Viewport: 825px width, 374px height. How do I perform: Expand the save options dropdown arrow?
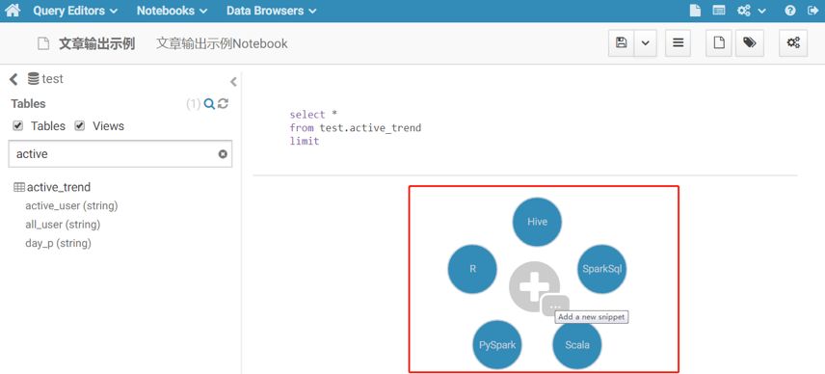click(x=646, y=43)
